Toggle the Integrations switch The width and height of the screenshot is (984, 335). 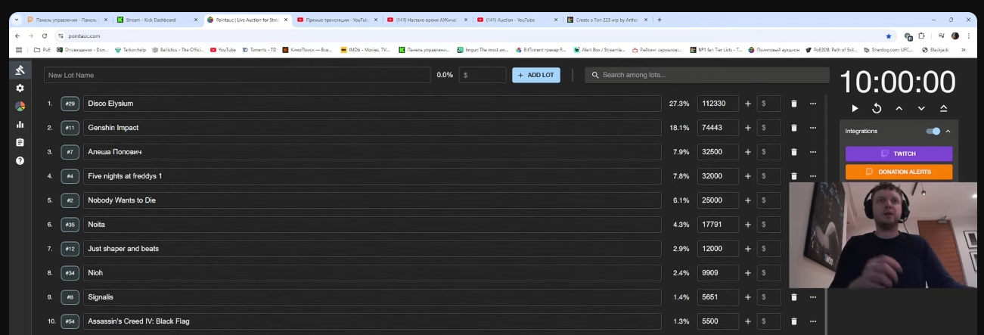coord(933,132)
